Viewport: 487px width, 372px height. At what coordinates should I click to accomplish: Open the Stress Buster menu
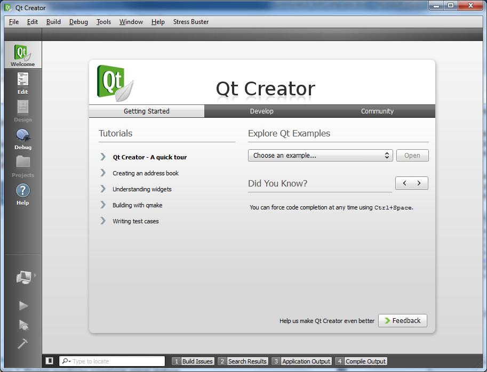coord(191,22)
